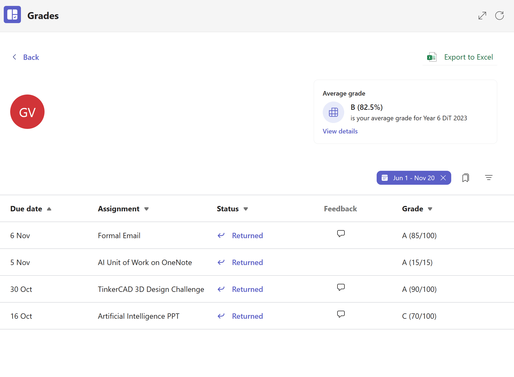The height and width of the screenshot is (377, 514).
Task: Open View details for average grade
Action: coord(340,131)
